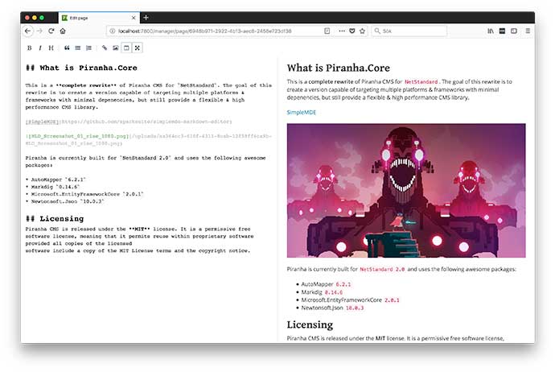Open the Firefox hamburger menu

tap(527, 31)
